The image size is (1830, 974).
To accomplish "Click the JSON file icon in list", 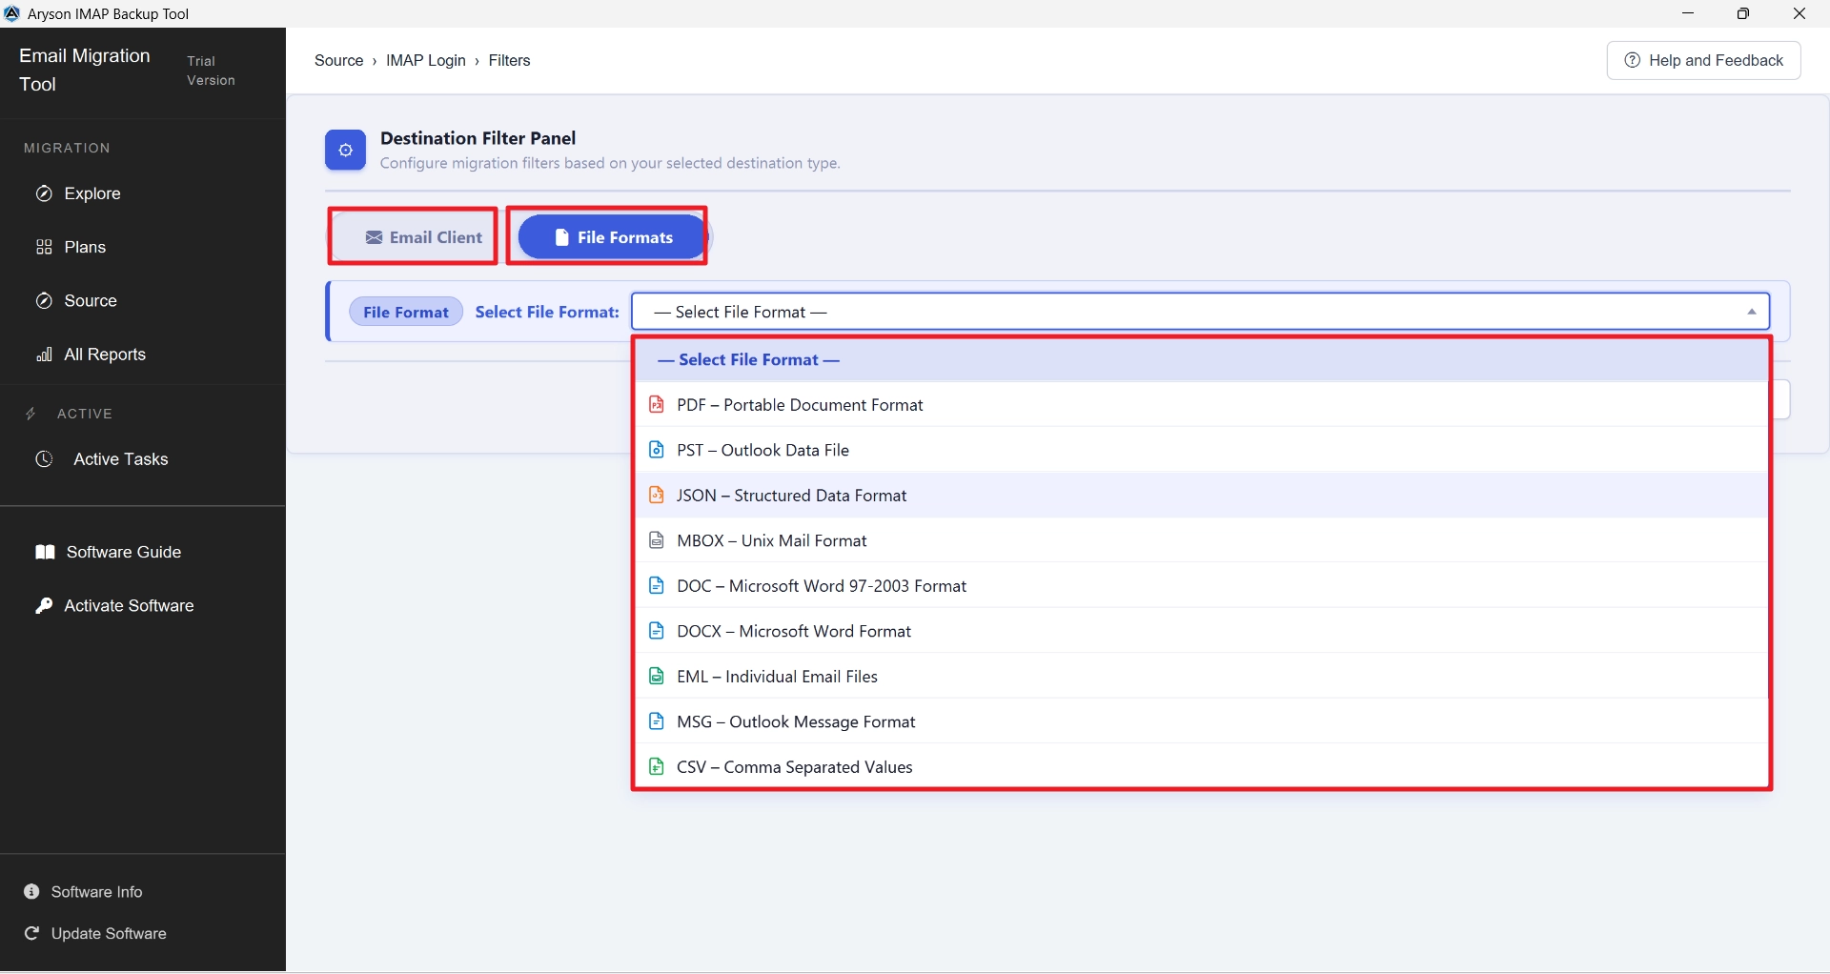I will 656,495.
